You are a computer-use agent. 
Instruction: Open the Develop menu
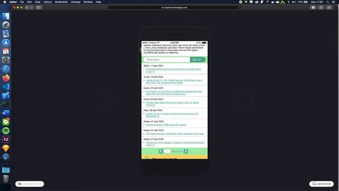click(75, 2)
